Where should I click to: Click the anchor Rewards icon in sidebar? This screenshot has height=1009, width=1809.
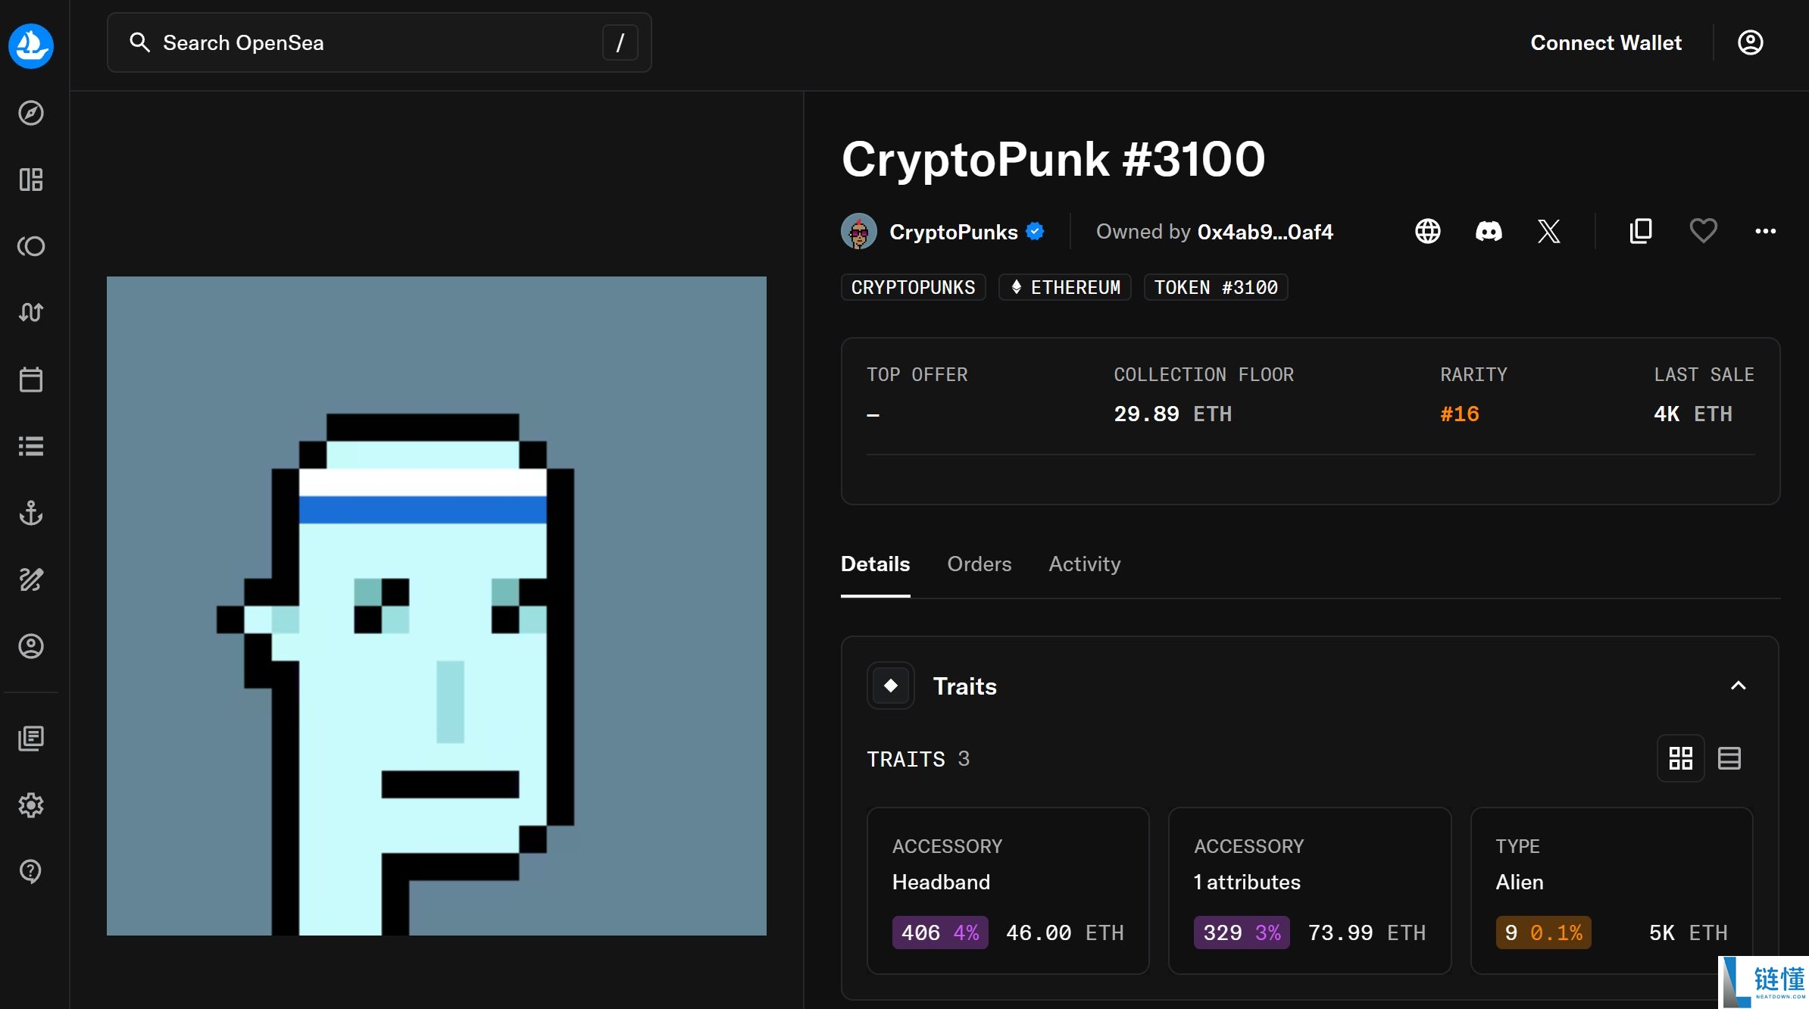click(31, 513)
